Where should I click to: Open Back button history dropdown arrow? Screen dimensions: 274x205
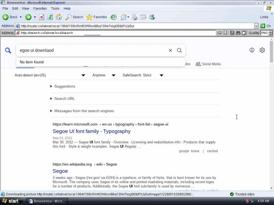[21, 17]
